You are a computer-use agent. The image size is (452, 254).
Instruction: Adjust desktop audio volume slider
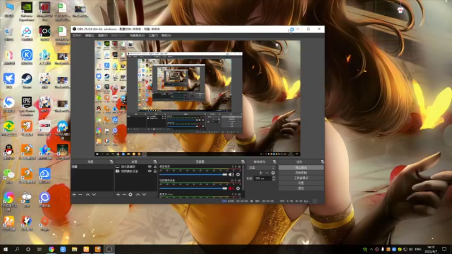(193, 174)
